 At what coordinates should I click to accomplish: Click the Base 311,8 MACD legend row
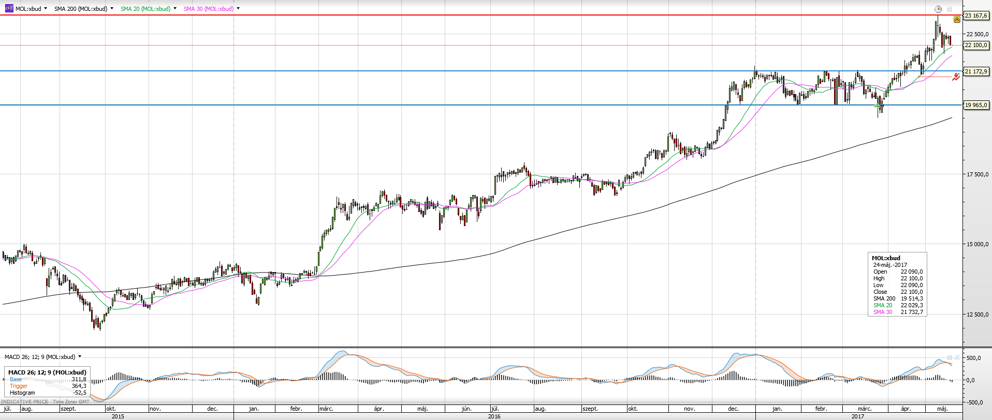click(x=48, y=379)
